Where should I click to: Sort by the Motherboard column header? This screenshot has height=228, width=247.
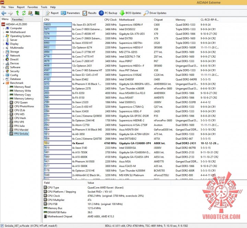point(135,20)
